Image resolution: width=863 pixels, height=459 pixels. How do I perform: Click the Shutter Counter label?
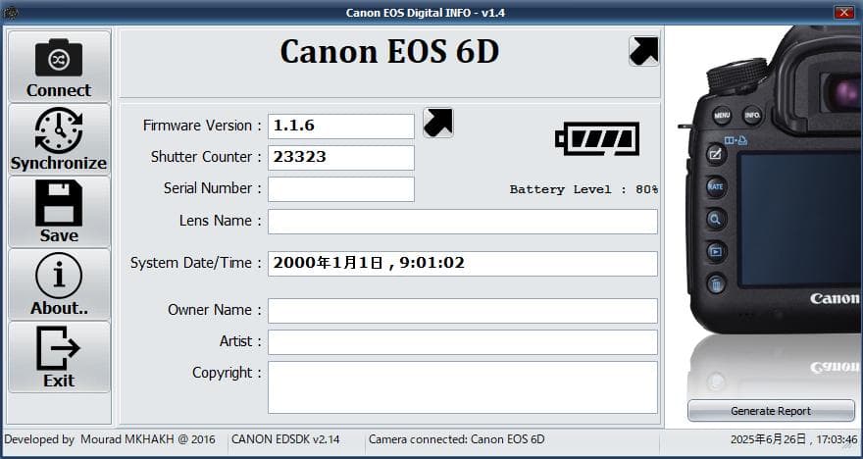coord(206,157)
